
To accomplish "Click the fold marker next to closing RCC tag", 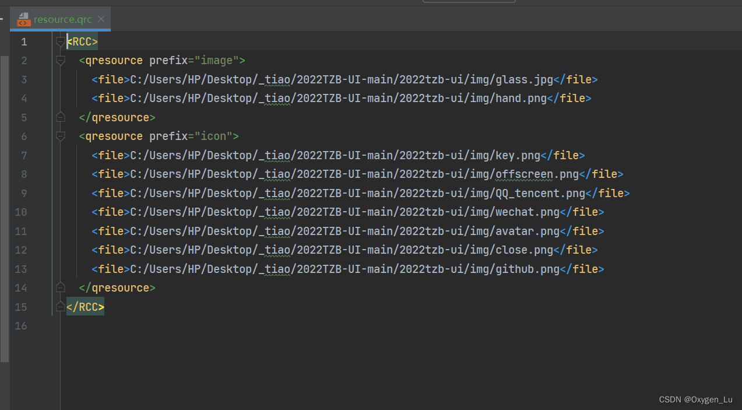I will pyautogui.click(x=60, y=306).
